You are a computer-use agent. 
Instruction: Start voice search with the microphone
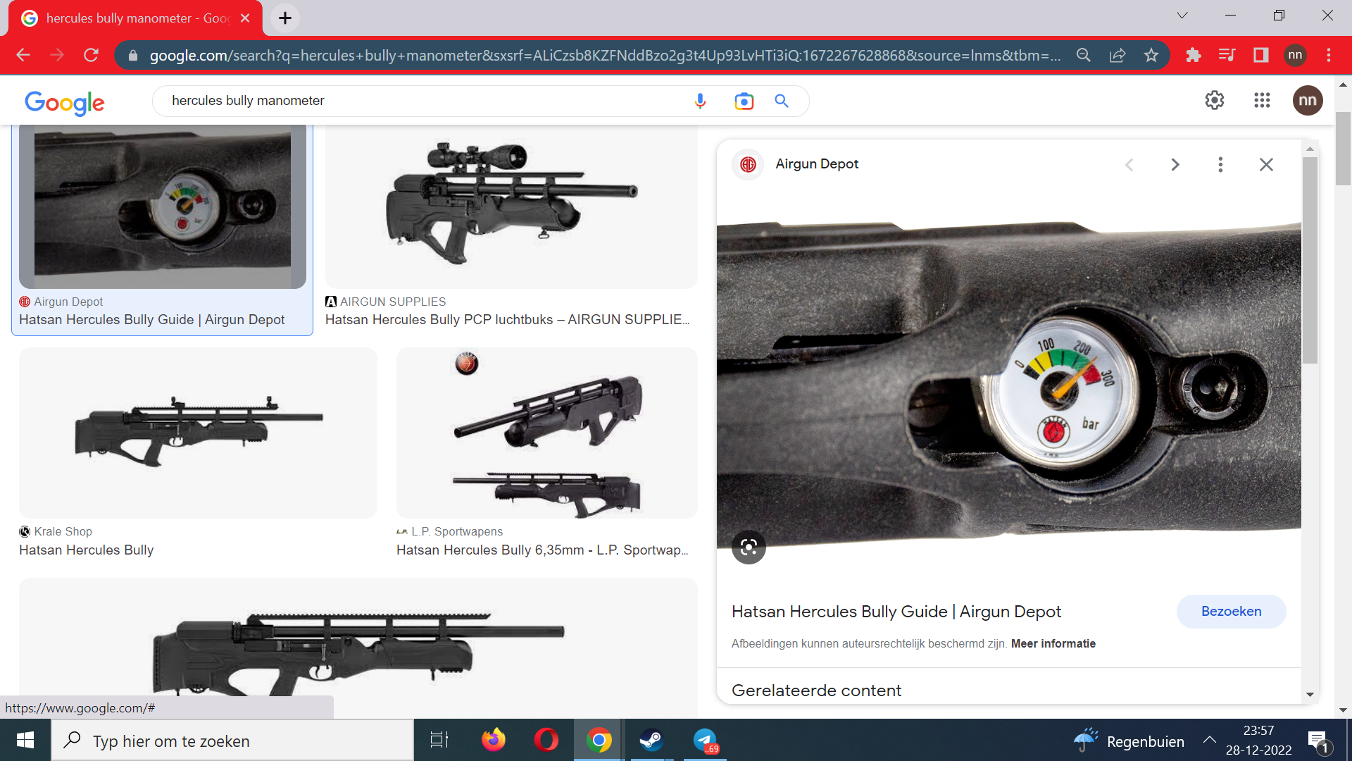[x=700, y=101]
